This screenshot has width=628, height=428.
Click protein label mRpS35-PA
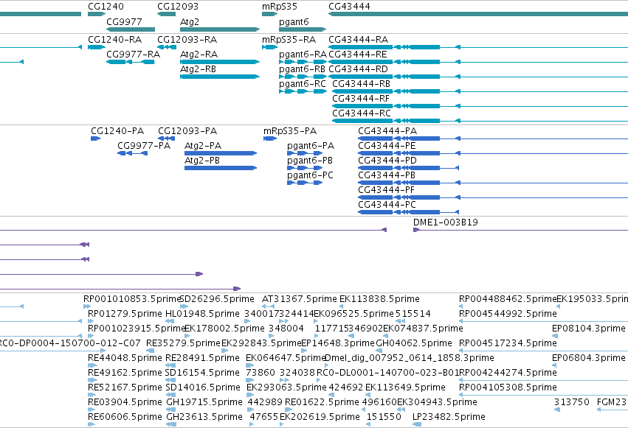click(x=290, y=131)
